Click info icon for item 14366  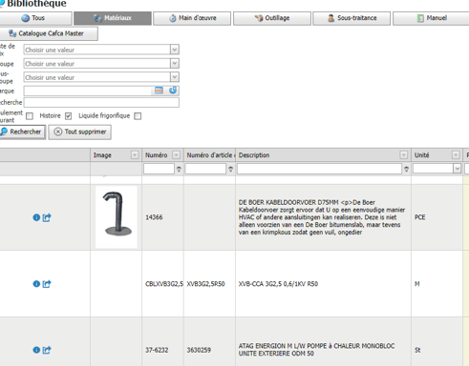36,217
